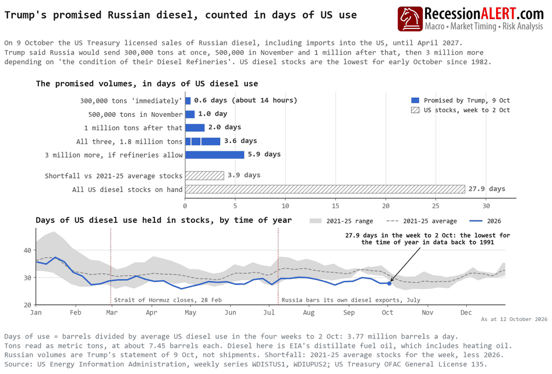Select the hatched 'Shortfall vs 2021-25 average stocks' bar
The width and height of the screenshot is (552, 374).
click(204, 176)
